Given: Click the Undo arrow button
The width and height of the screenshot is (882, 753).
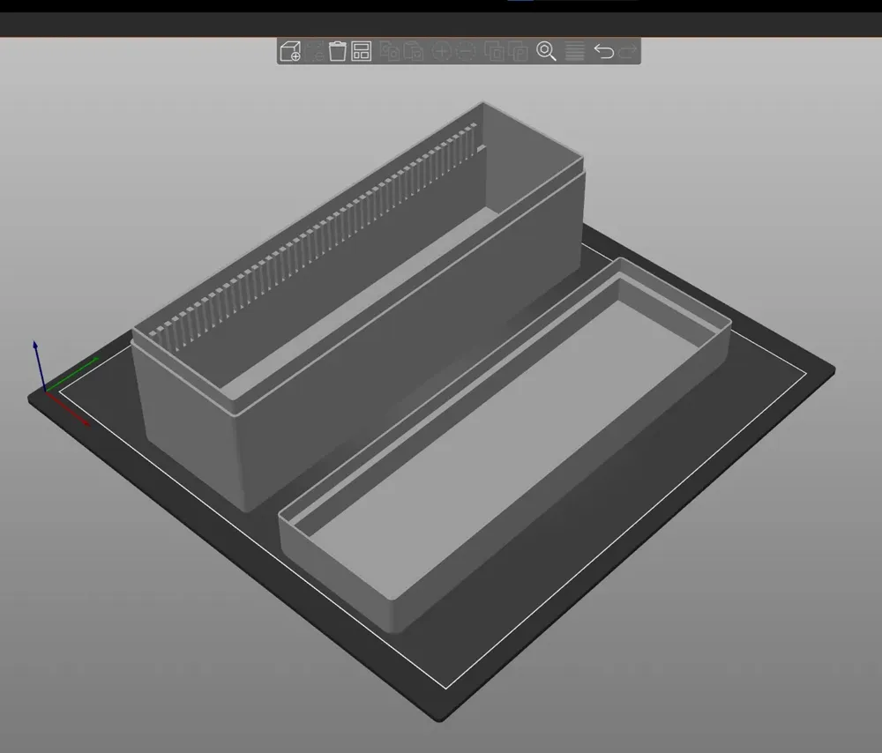Looking at the screenshot, I should click(603, 52).
